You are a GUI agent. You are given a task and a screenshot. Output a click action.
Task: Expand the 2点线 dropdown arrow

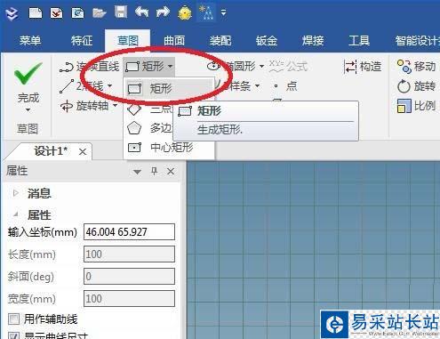point(110,86)
